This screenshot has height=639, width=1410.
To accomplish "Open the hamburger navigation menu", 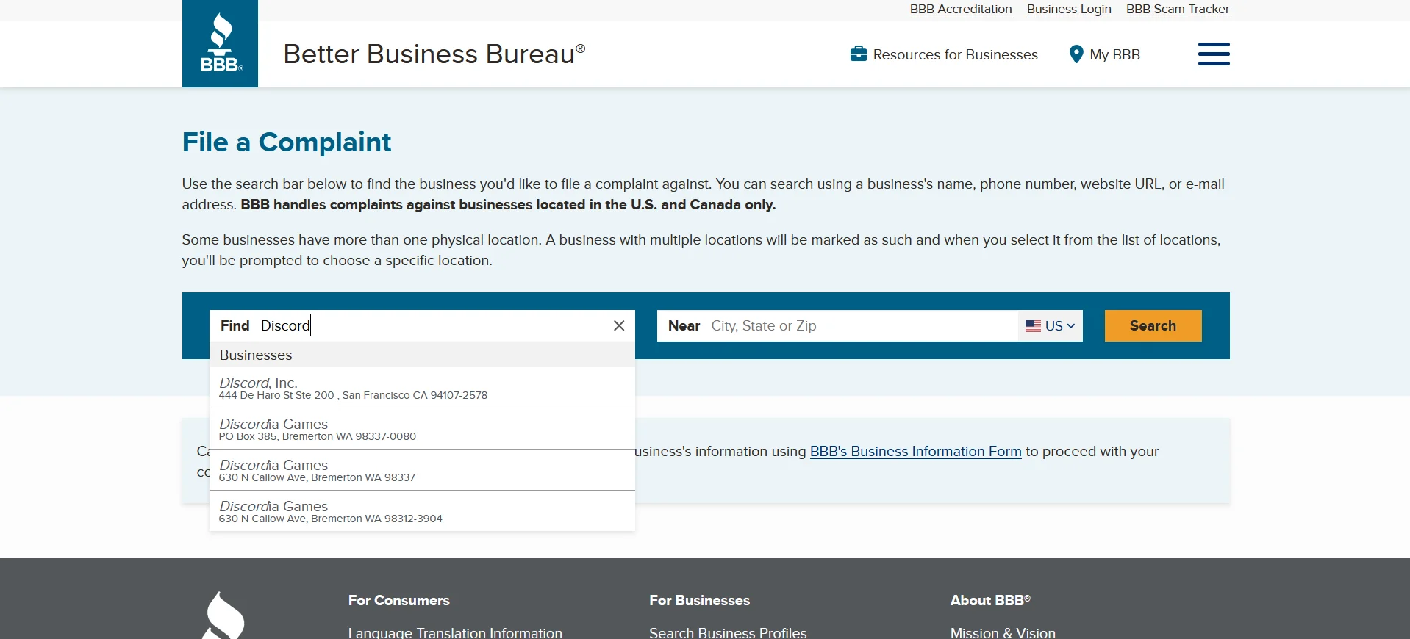I will (1213, 54).
